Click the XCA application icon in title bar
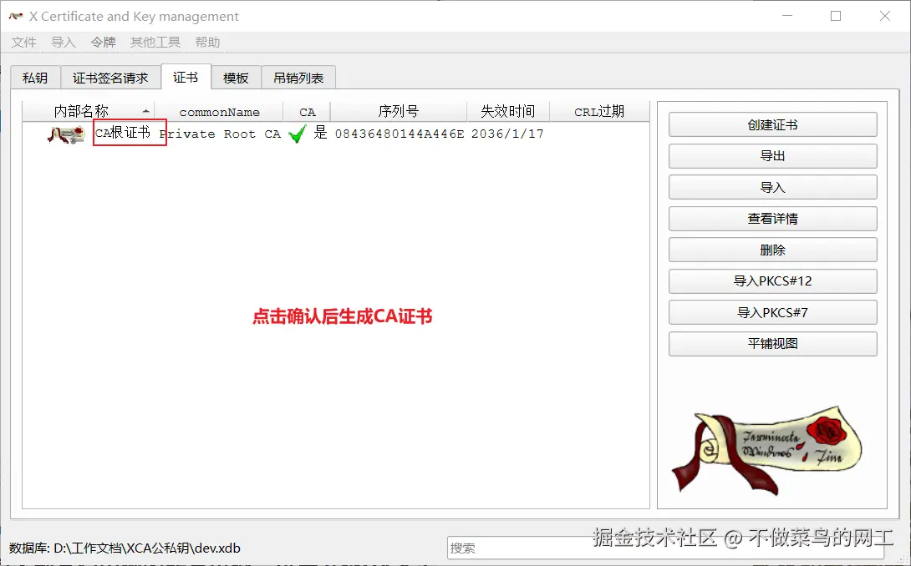Viewport: 911px width, 566px height. point(15,15)
